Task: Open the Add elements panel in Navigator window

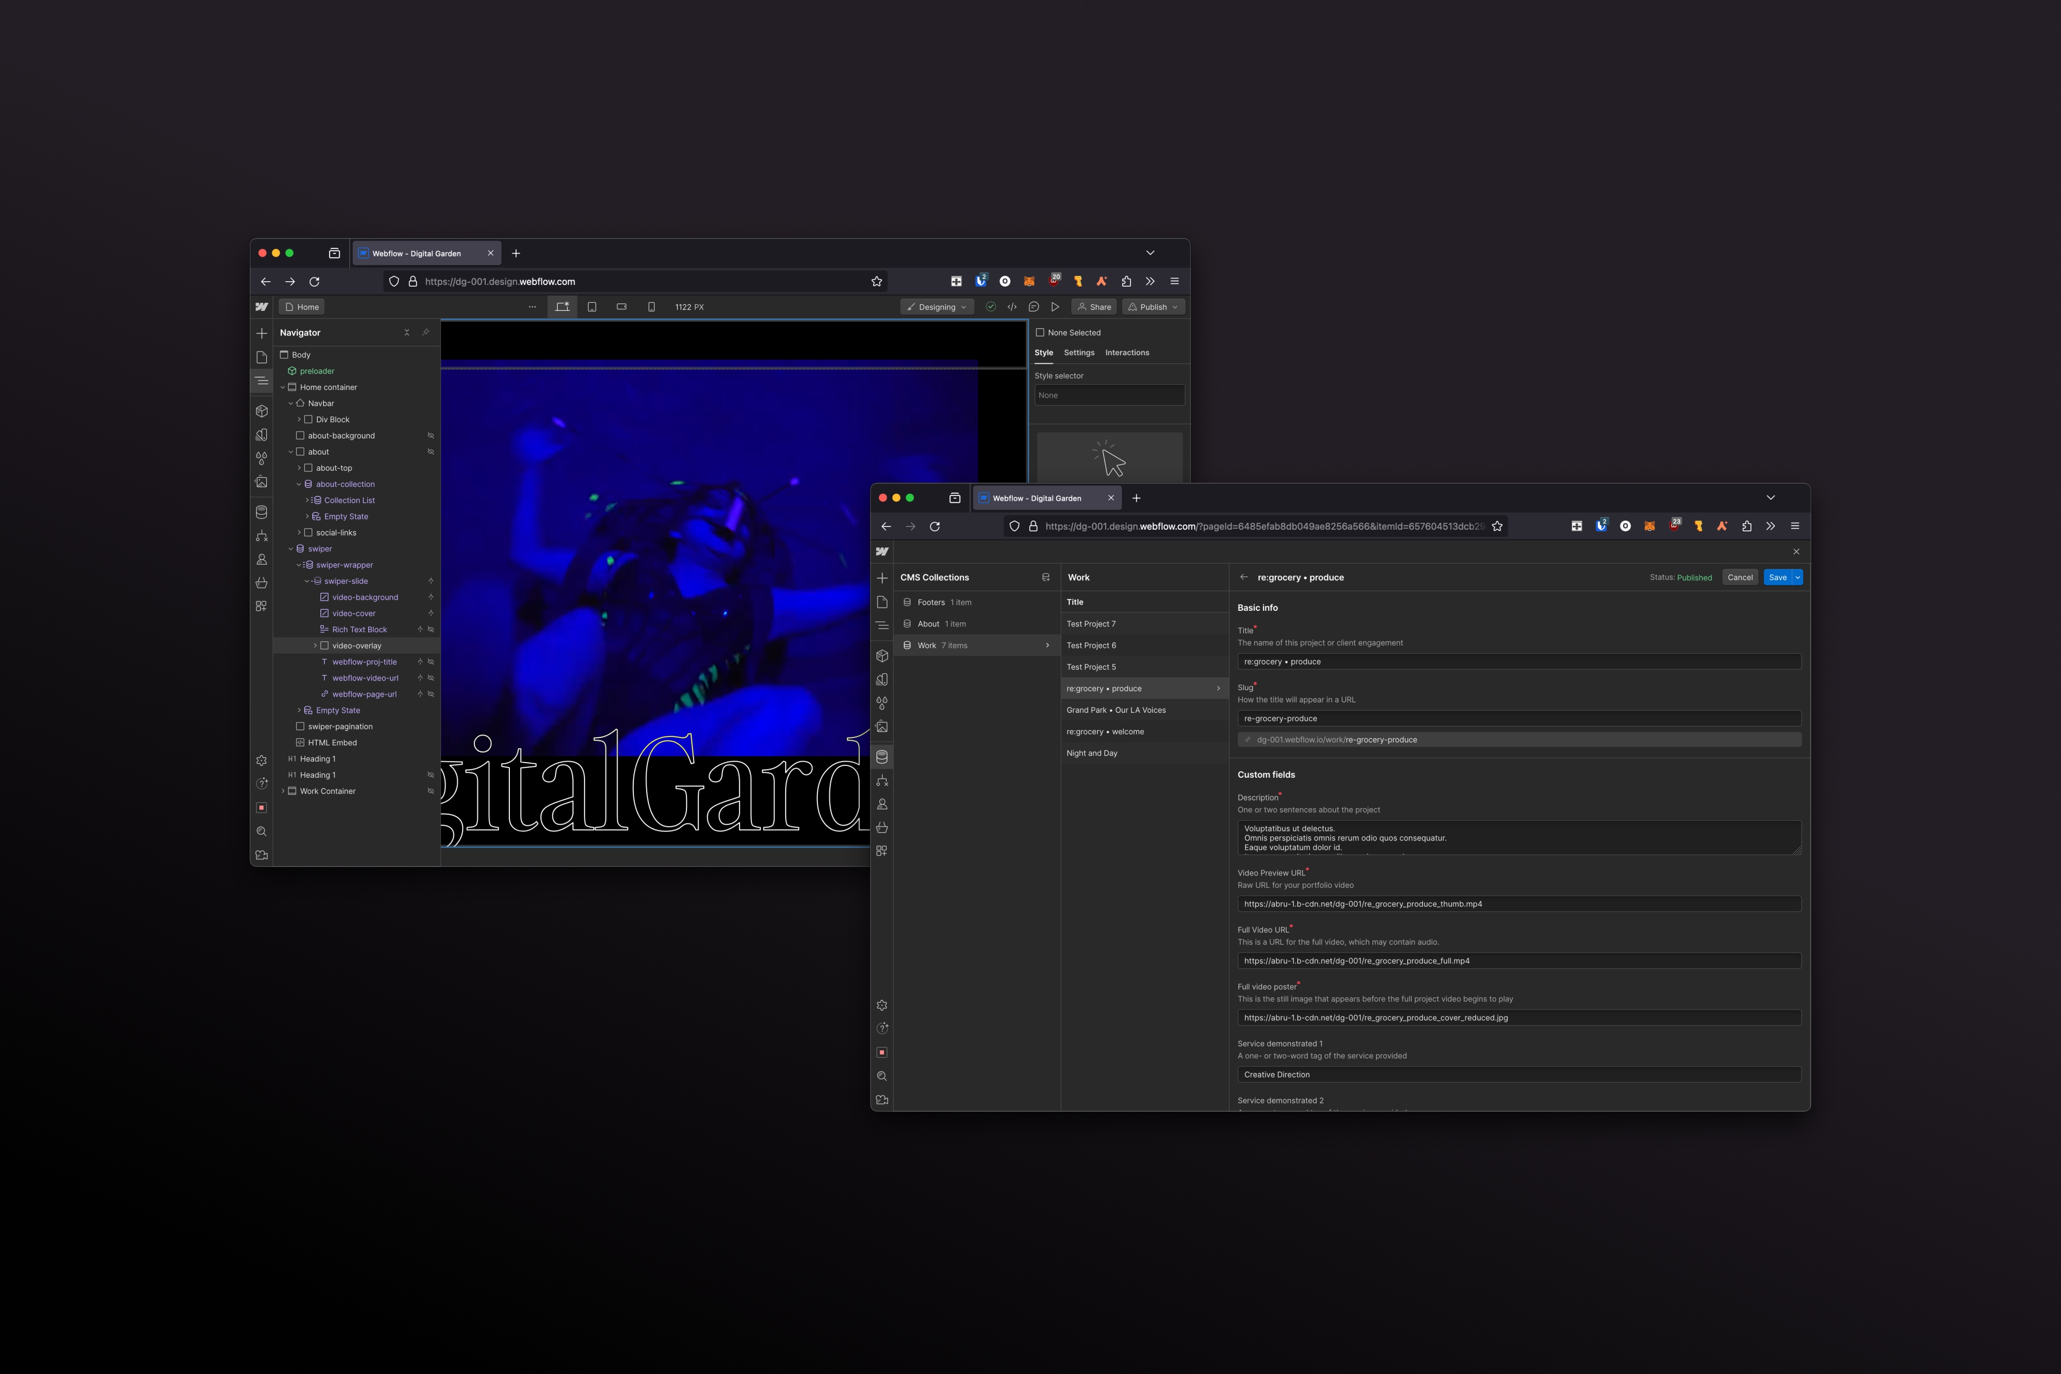Action: pos(261,333)
